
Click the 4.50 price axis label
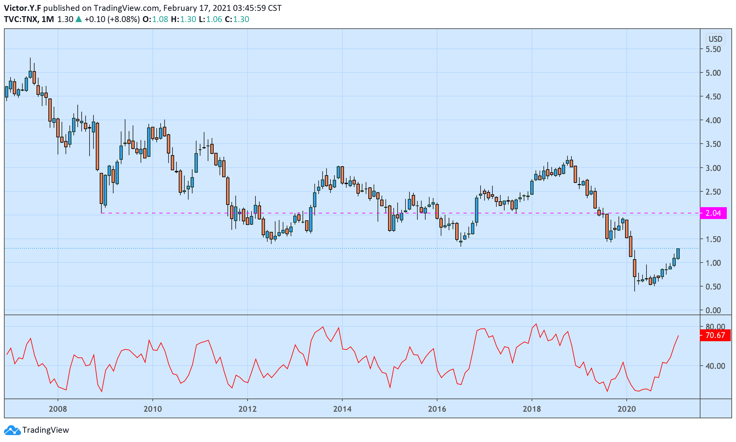pyautogui.click(x=713, y=97)
